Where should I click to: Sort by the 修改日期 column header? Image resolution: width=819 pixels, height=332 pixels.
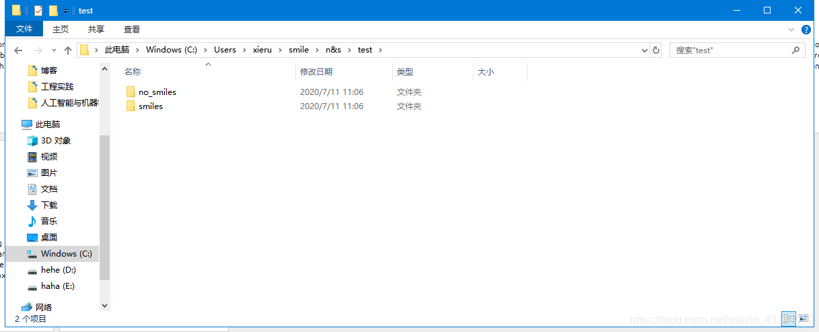click(316, 71)
